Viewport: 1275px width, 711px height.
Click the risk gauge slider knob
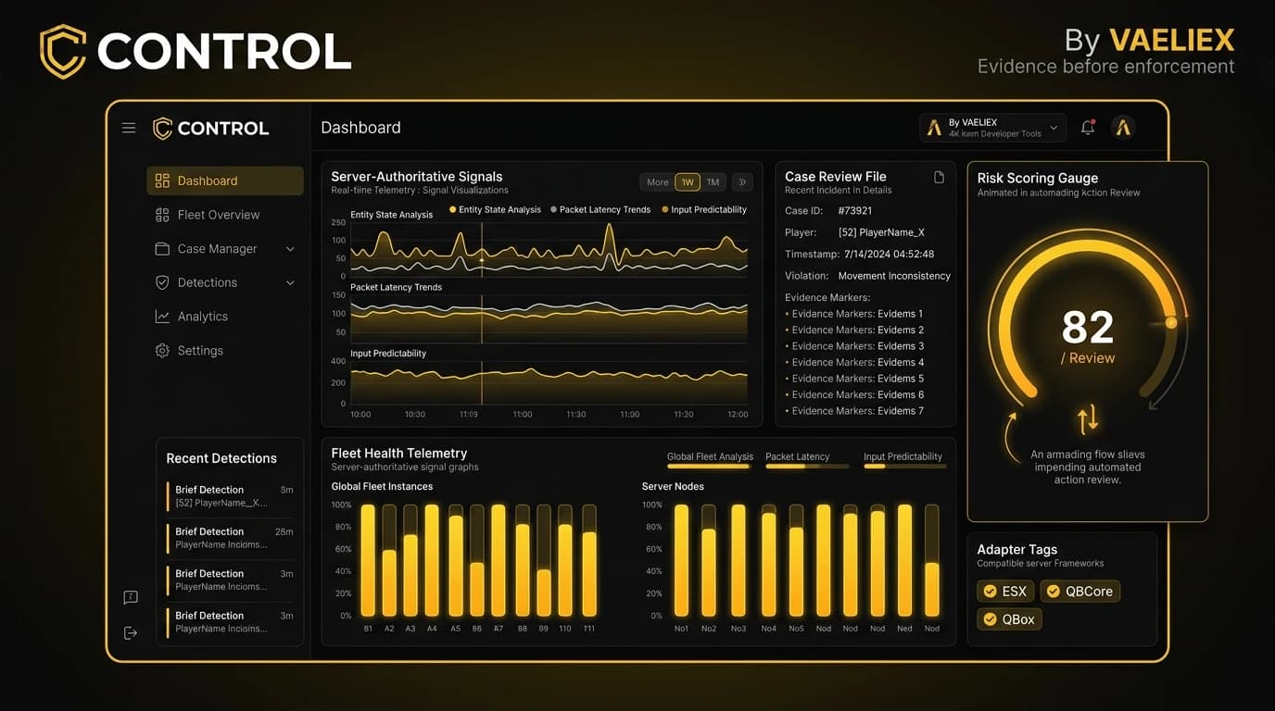(x=1171, y=323)
